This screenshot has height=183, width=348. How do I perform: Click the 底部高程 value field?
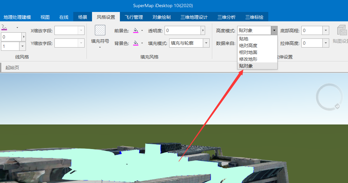pos(312,31)
